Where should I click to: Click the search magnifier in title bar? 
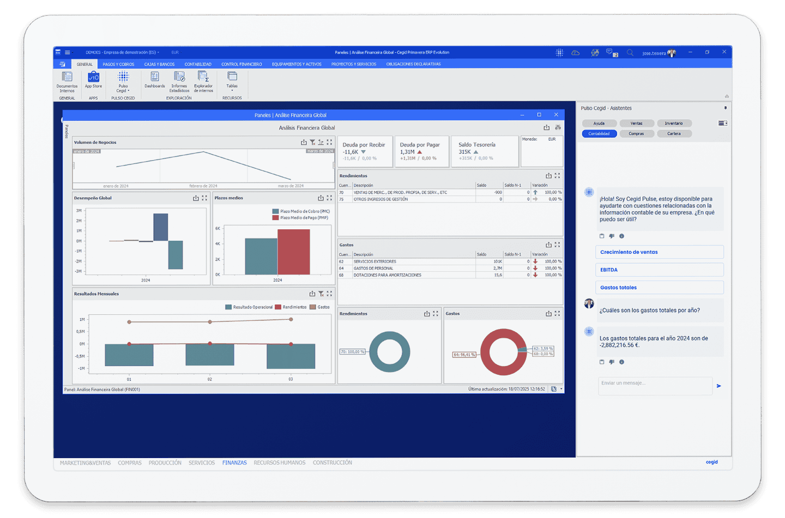pyautogui.click(x=630, y=53)
